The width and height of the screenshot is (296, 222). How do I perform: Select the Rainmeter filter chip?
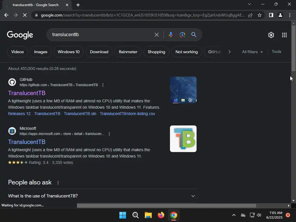pyautogui.click(x=128, y=52)
